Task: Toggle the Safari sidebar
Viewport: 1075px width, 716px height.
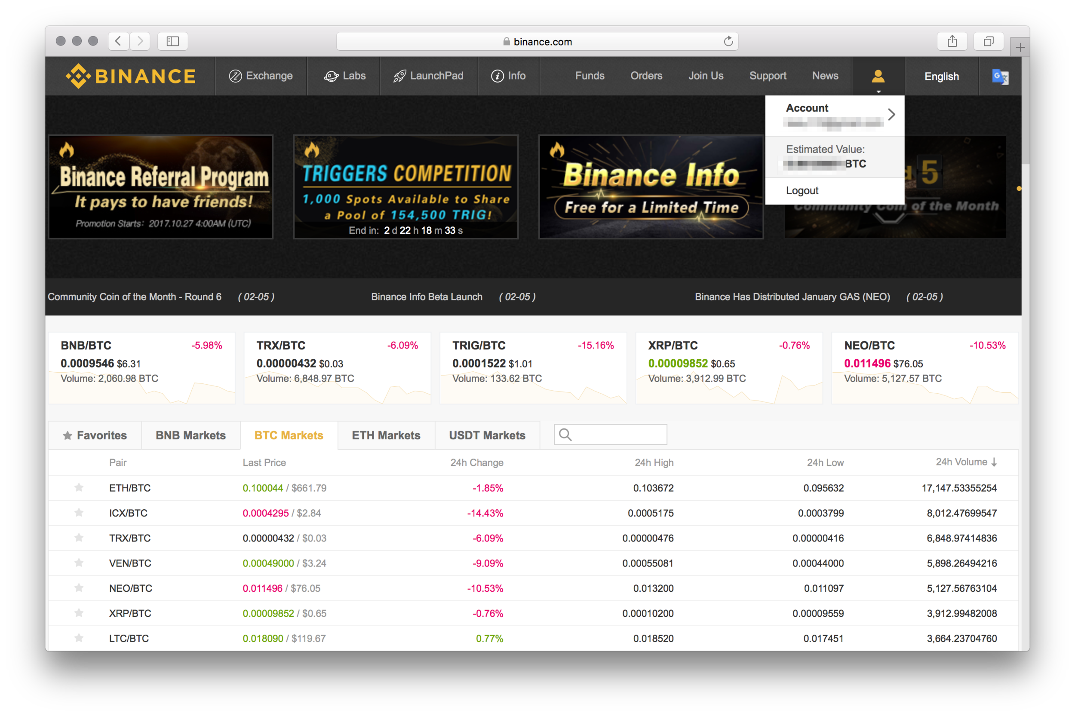Action: click(x=173, y=41)
